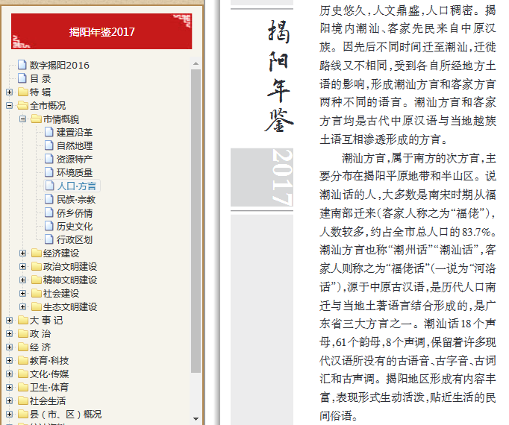Open the 自然地理 article
509x425 pixels.
(75, 145)
